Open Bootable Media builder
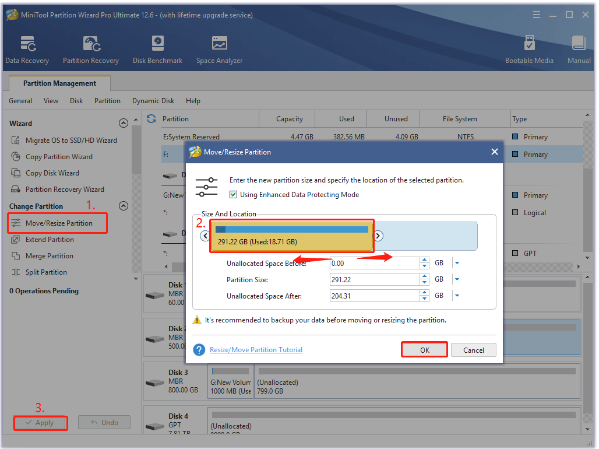Screen dimensions: 599x449 coord(529,50)
